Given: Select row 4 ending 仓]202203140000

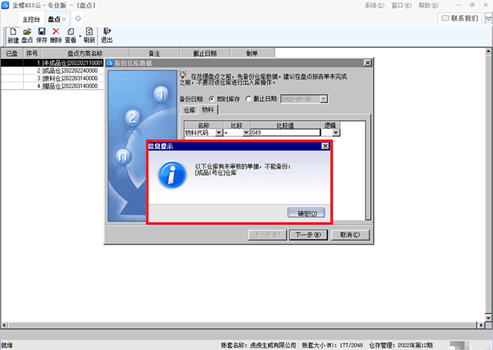Looking at the screenshot, I should [52, 86].
